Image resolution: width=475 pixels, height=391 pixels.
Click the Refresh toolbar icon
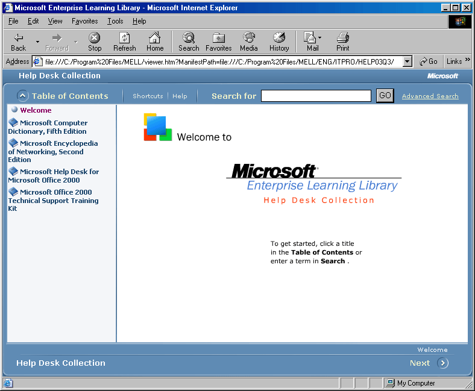[125, 37]
